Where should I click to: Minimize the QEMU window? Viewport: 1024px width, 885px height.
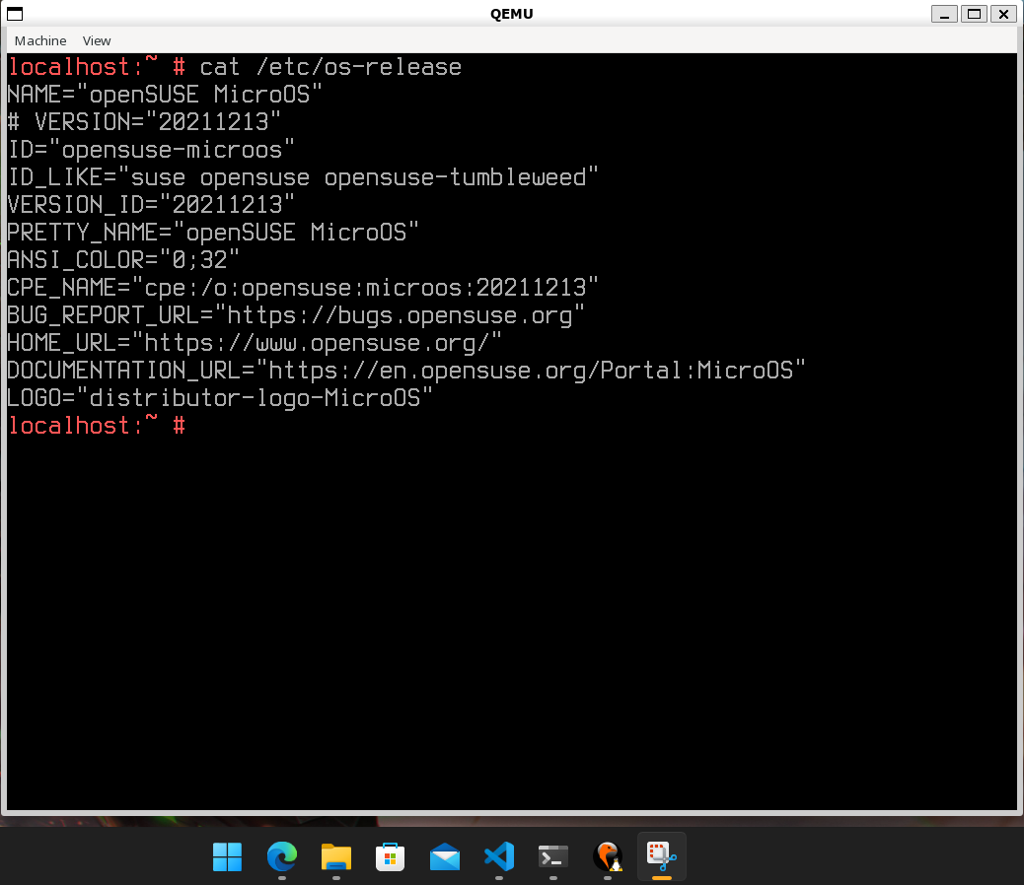[x=944, y=14]
